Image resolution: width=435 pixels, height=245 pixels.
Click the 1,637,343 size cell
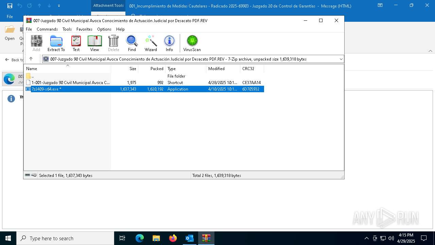pyautogui.click(x=128, y=89)
